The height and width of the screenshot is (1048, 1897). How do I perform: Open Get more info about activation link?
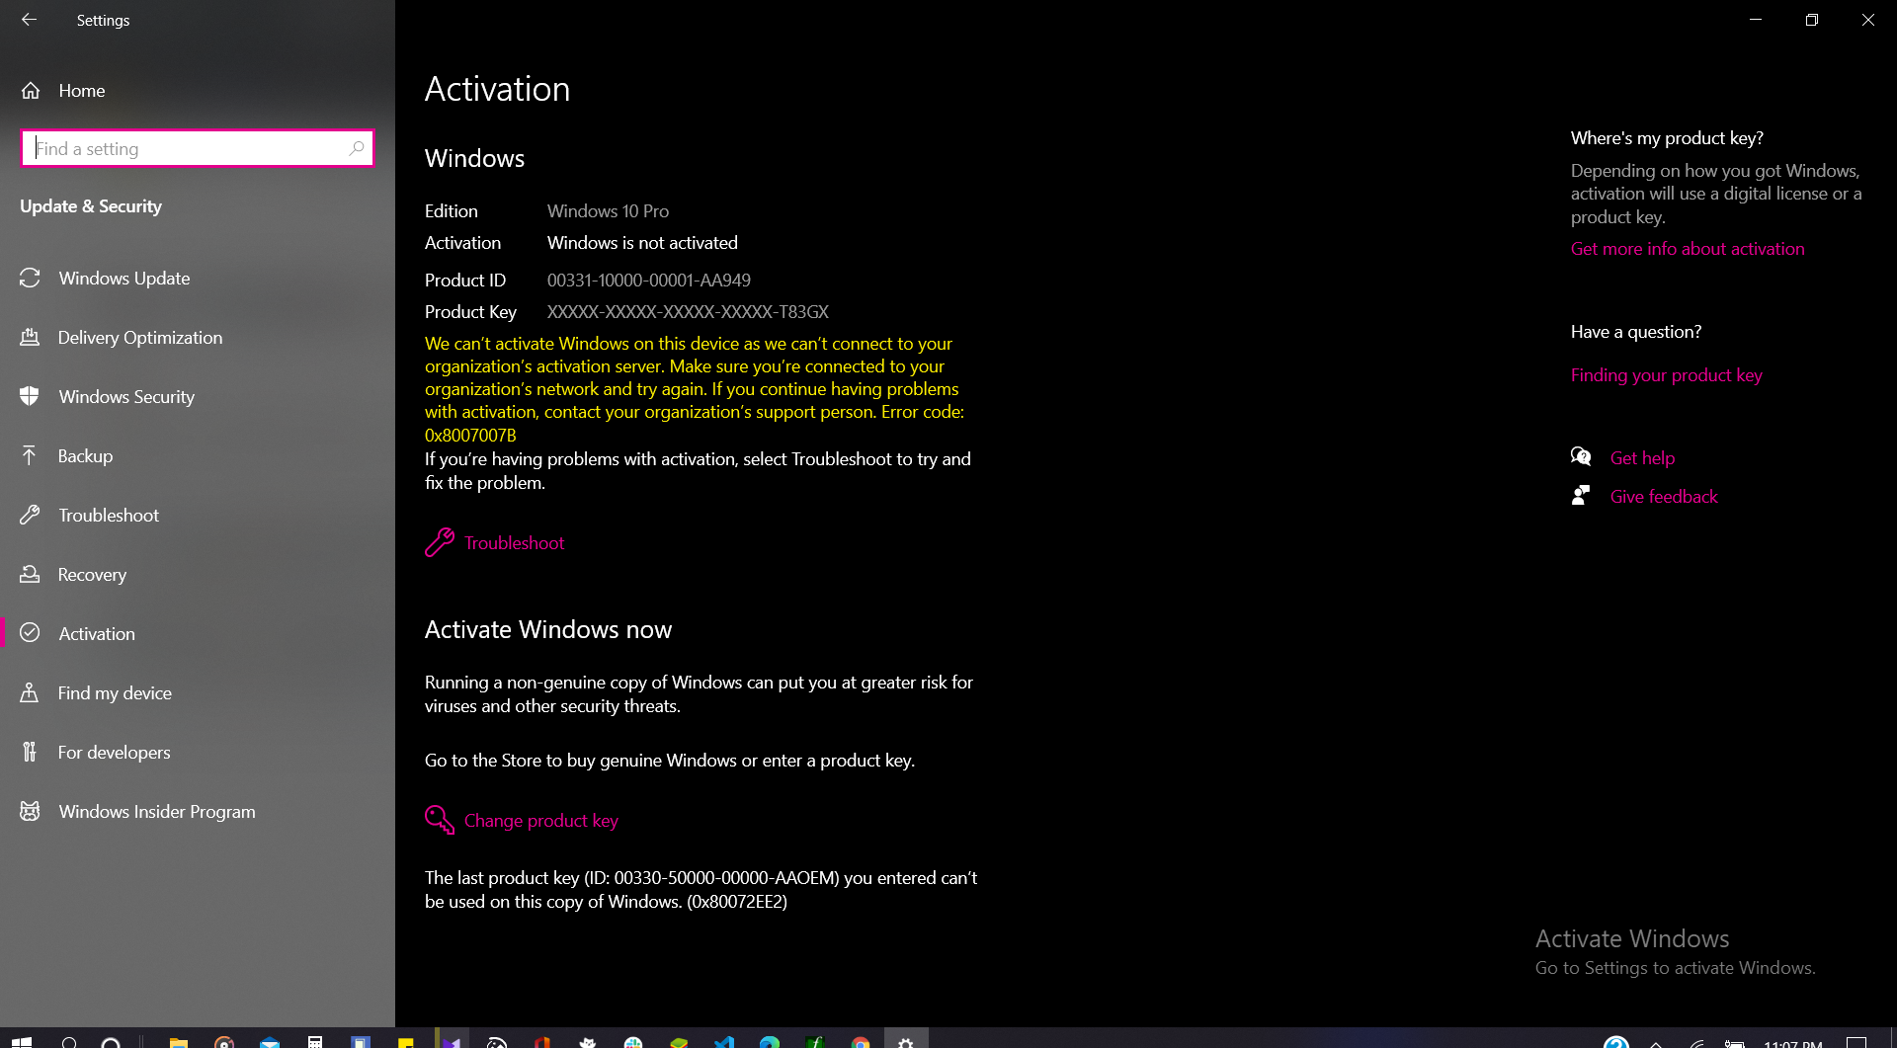[x=1688, y=249]
